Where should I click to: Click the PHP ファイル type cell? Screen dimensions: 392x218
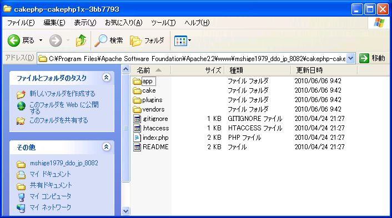pos(244,138)
